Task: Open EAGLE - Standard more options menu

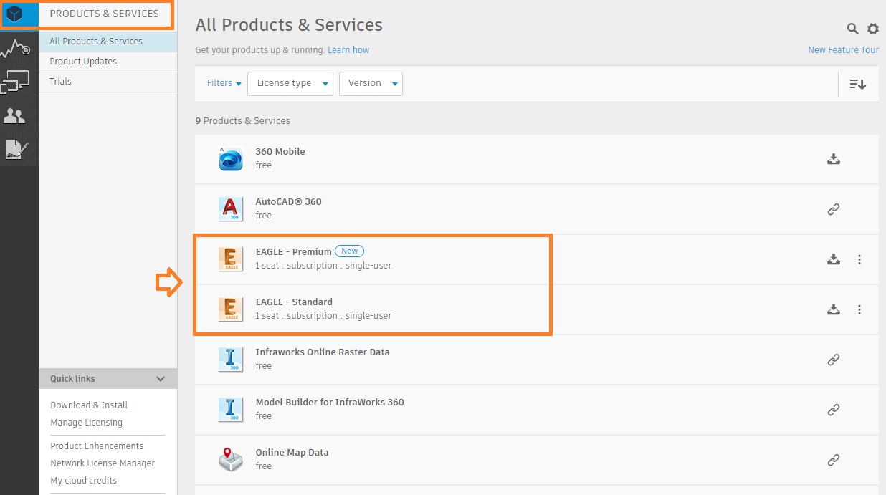Action: click(859, 309)
